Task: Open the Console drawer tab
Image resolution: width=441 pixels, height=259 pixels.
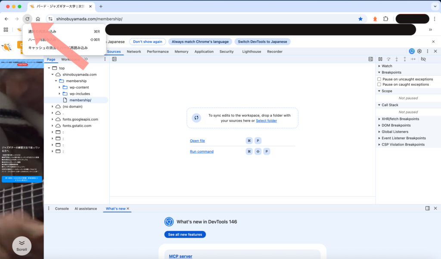Action: click(62, 209)
